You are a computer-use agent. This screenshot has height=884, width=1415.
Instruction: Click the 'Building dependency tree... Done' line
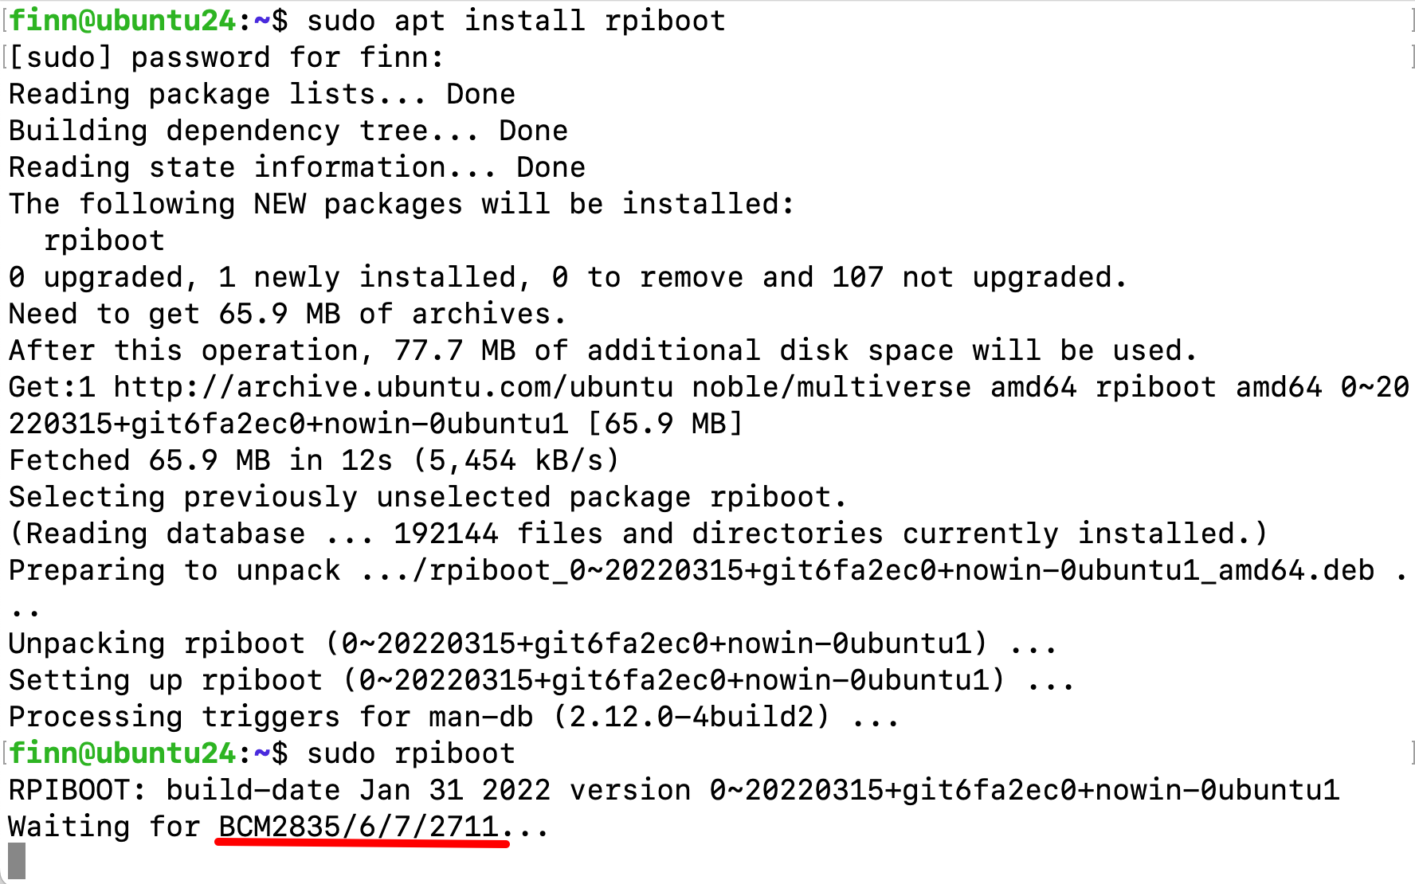point(288,131)
